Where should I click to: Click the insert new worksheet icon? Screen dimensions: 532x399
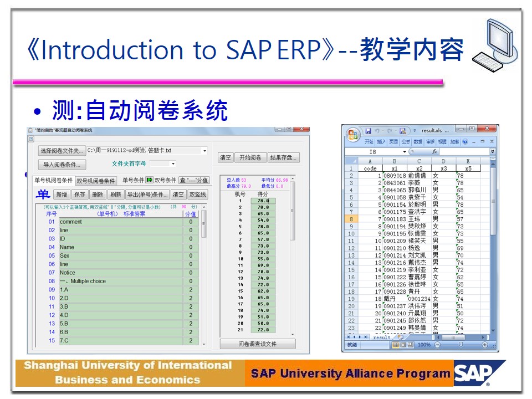[x=400, y=337]
